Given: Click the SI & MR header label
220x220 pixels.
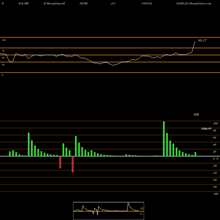Looking at the screenshot, I should pos(23,4).
